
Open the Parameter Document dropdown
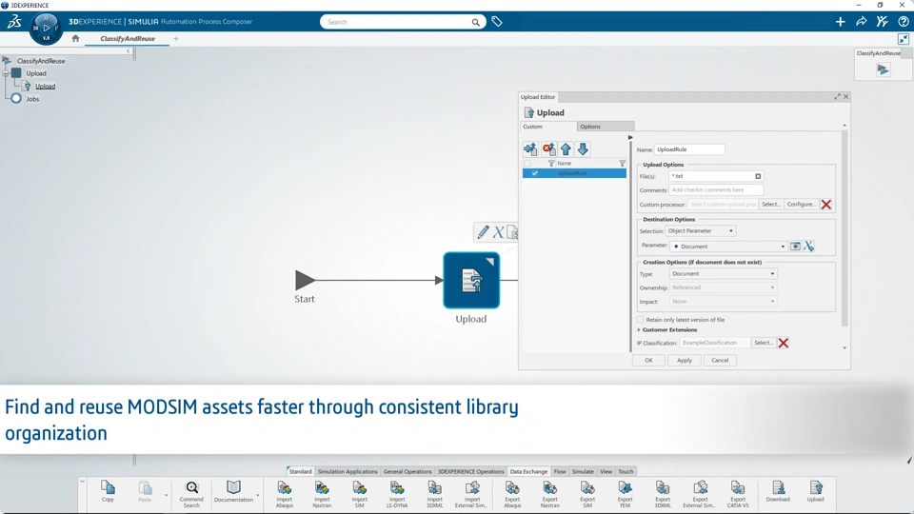pyautogui.click(x=728, y=246)
